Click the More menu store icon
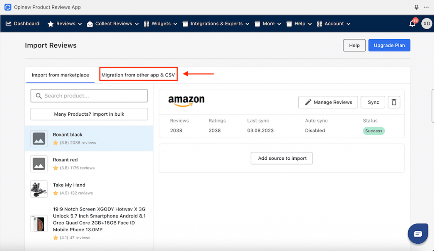 point(257,24)
